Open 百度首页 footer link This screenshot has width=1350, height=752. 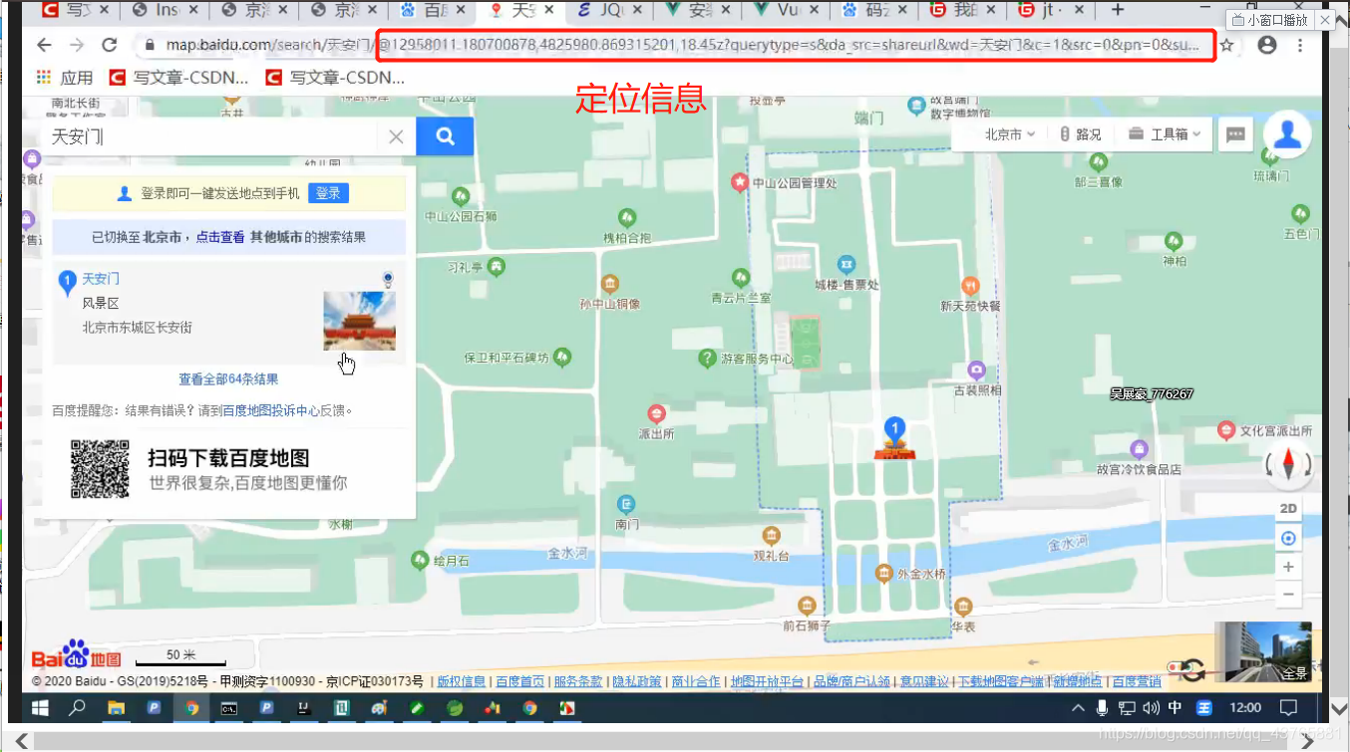click(x=520, y=682)
